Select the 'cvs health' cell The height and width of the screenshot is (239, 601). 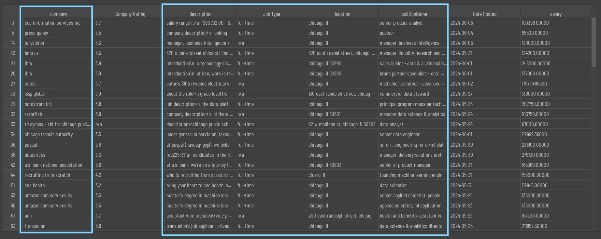click(x=58, y=185)
